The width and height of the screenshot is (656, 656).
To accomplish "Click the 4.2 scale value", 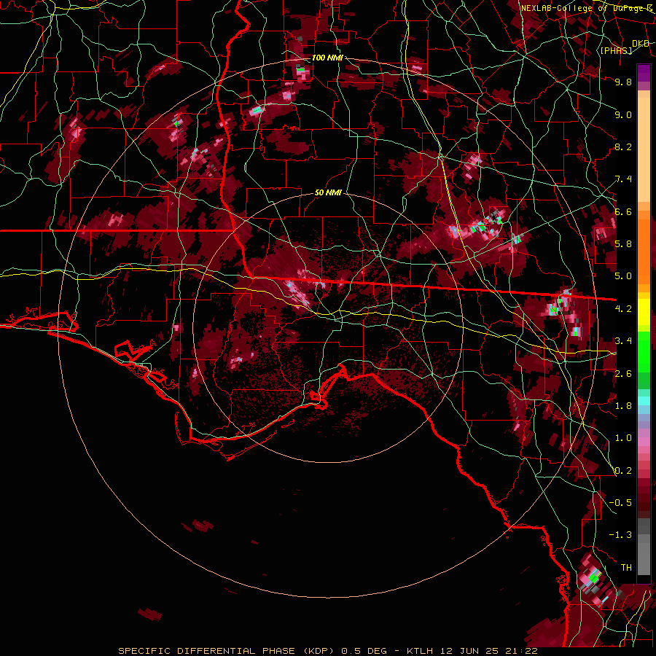I will click(623, 309).
